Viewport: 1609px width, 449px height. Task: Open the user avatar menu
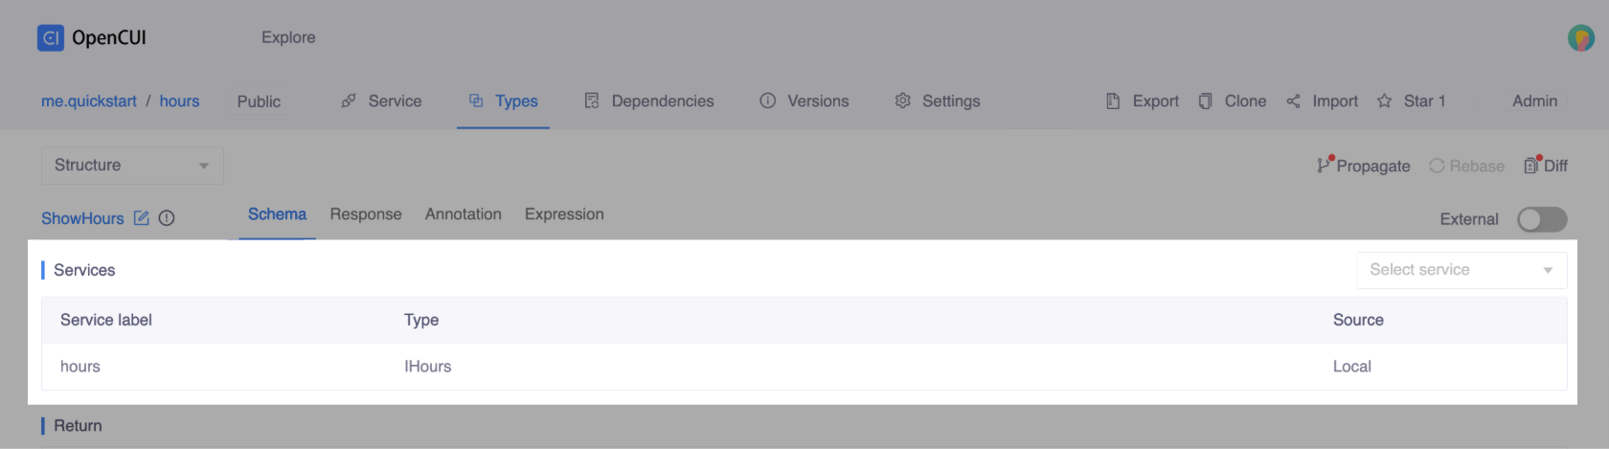pos(1580,38)
